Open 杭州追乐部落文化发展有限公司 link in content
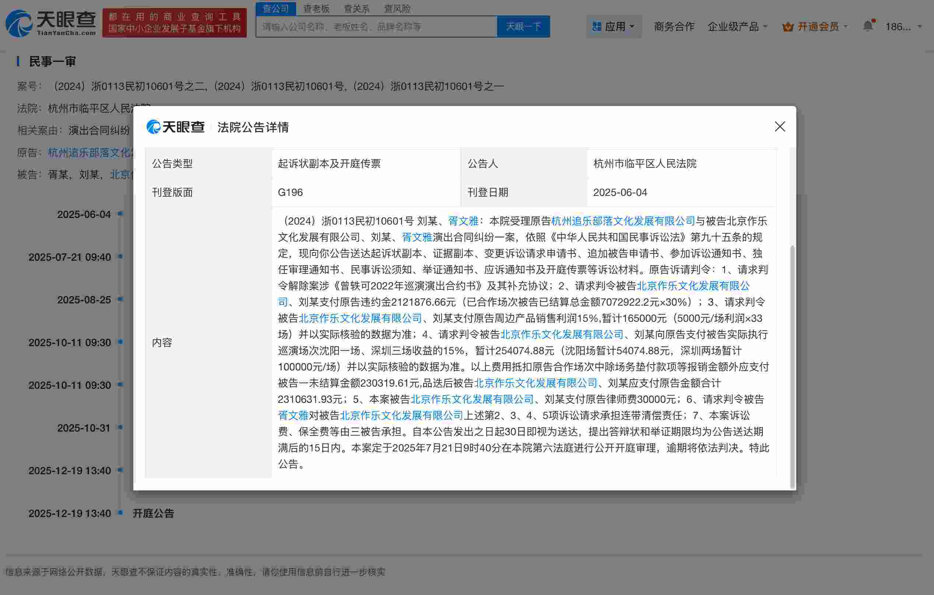 pos(622,221)
